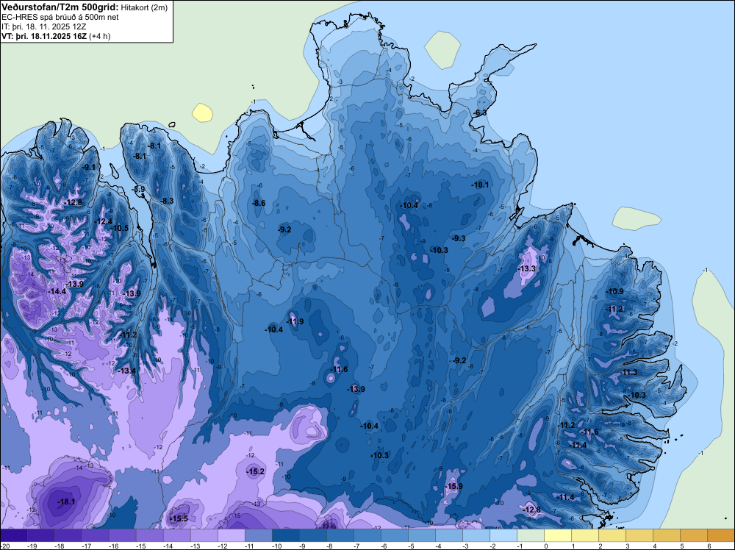Click the -9.1 temperature label

point(89,167)
